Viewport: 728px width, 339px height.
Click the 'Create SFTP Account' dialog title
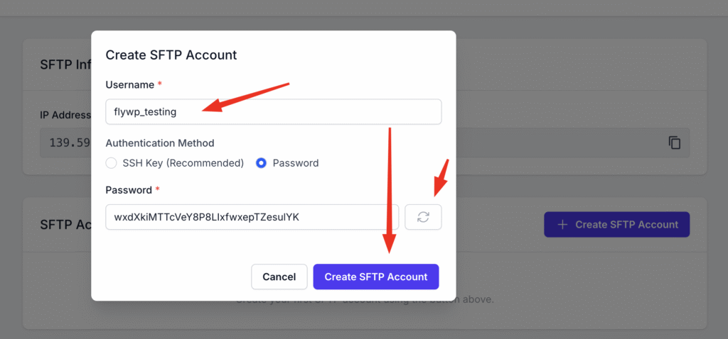pyautogui.click(x=171, y=55)
